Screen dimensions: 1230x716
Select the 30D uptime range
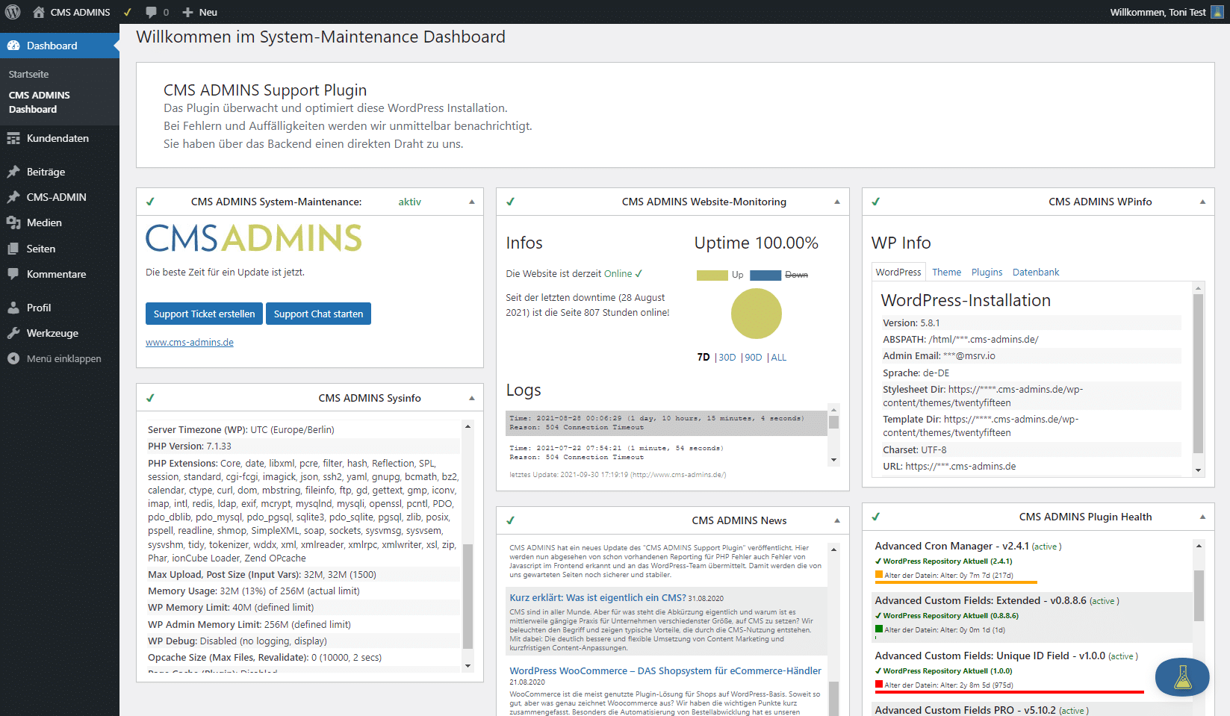(x=727, y=357)
